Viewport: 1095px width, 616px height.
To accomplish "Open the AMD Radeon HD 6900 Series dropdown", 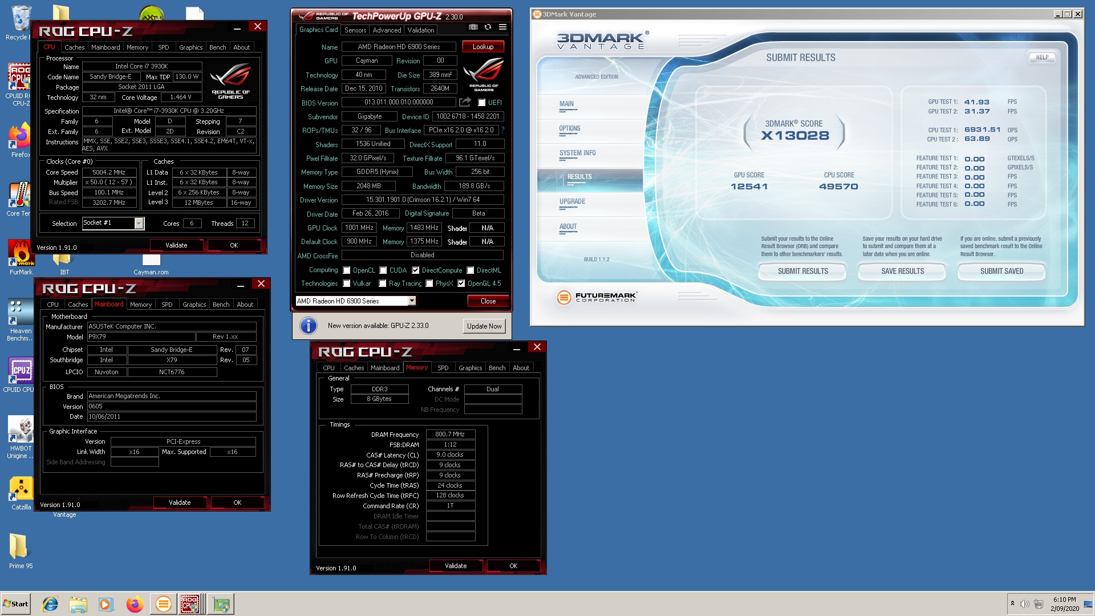I will (x=412, y=301).
